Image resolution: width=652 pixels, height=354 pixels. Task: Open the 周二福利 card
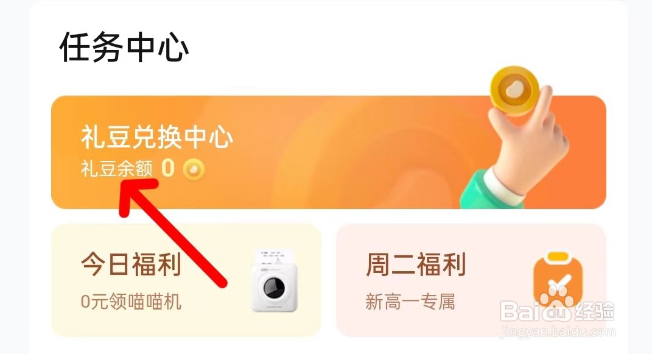click(471, 280)
